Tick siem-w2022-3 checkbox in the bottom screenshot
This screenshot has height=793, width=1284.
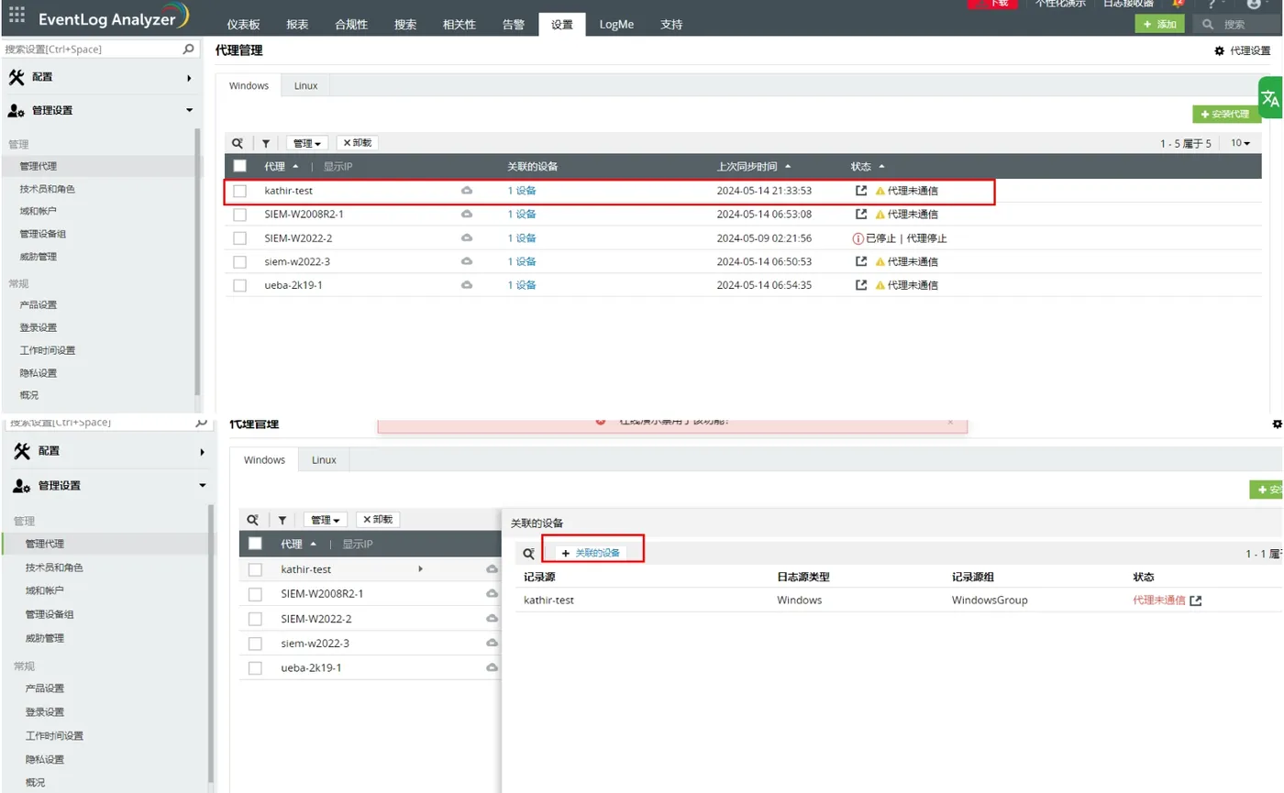pos(256,644)
